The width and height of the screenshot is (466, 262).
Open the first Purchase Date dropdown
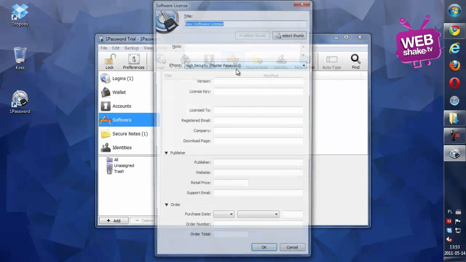pyautogui.click(x=224, y=214)
